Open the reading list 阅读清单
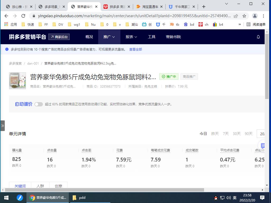Screen dimensions: 271x203 256,24
